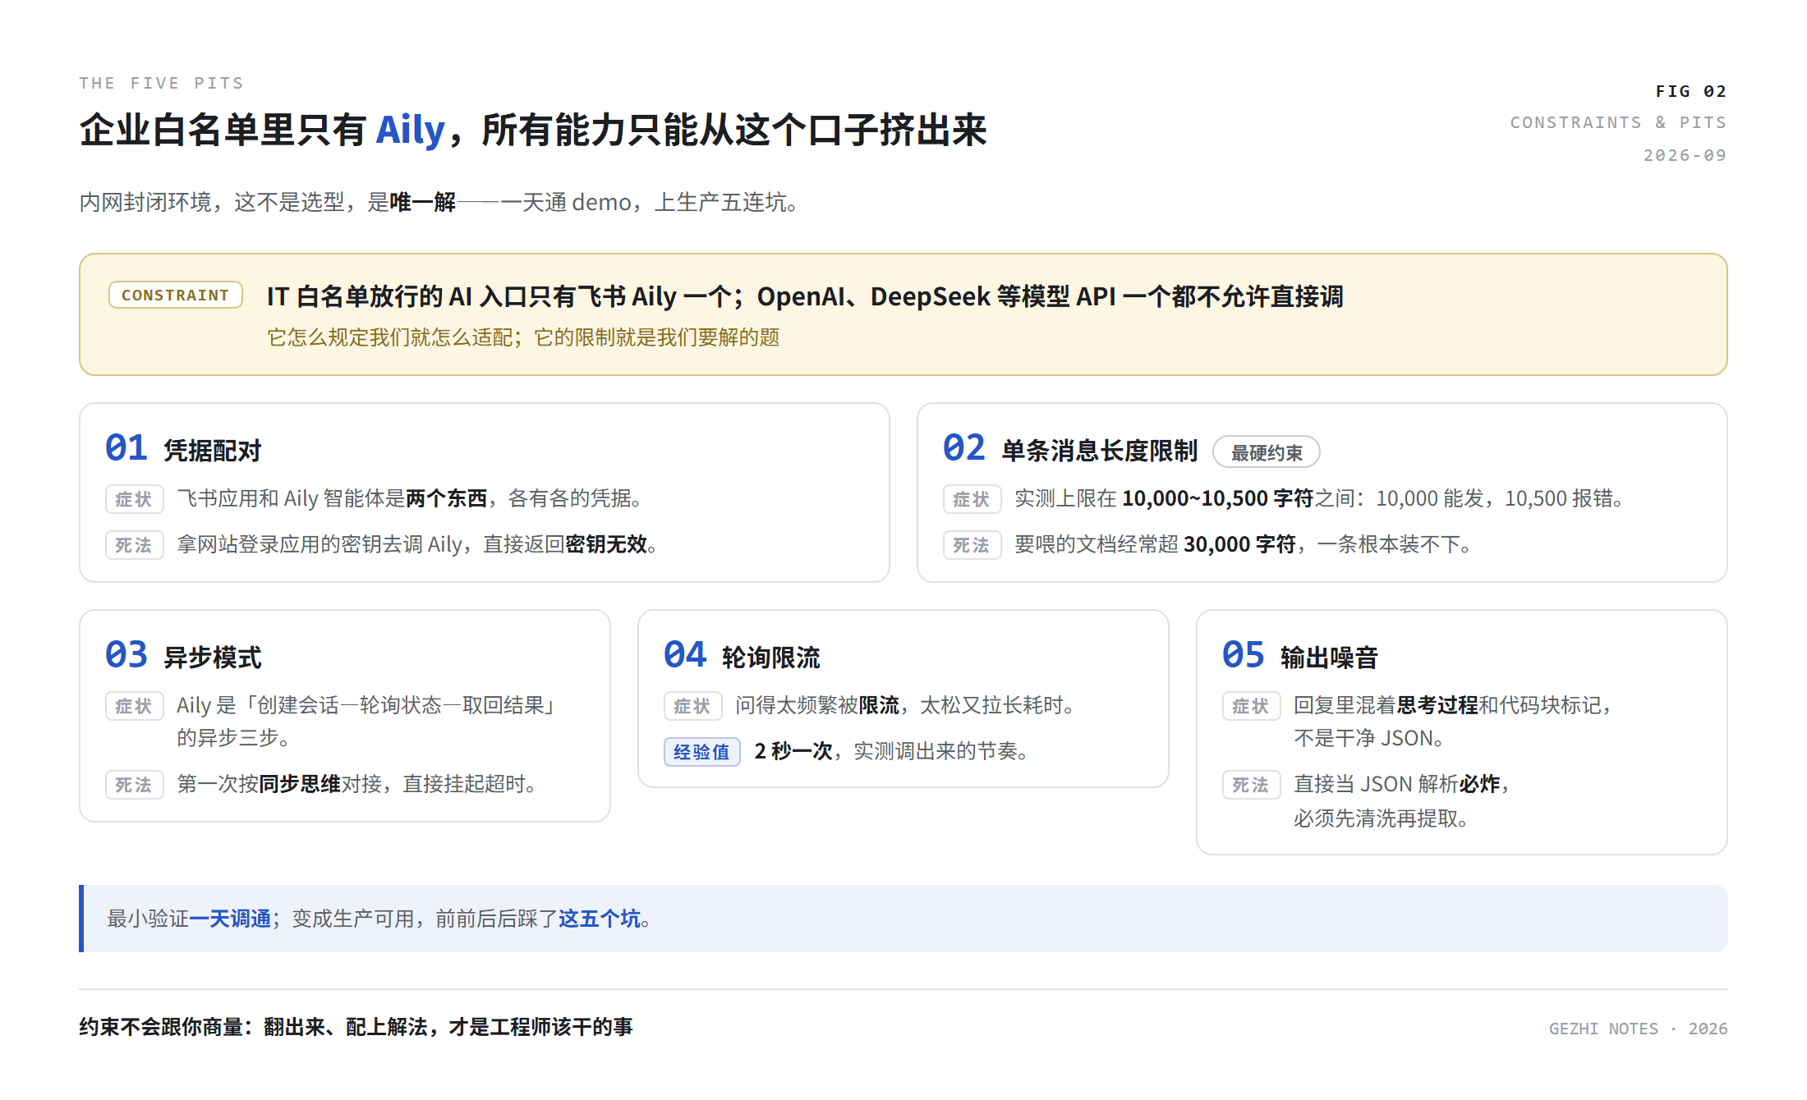The width and height of the screenshot is (1807, 1100).
Task: Click the 症状 tag in 输出噪音 card
Action: point(1251,705)
